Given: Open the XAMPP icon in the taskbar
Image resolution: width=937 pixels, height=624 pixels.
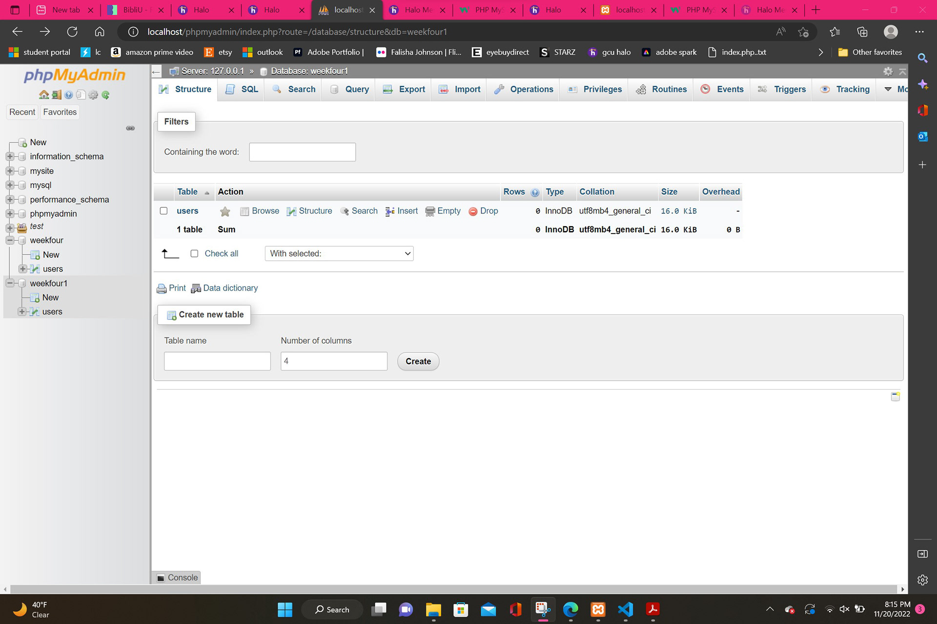Looking at the screenshot, I should tap(598, 609).
